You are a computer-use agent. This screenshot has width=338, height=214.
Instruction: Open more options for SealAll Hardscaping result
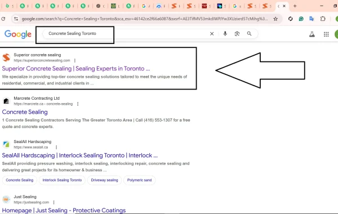click(x=56, y=147)
